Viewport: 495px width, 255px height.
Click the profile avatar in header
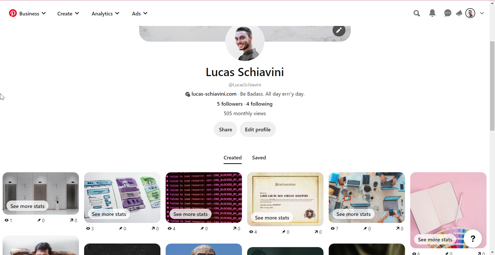point(470,13)
